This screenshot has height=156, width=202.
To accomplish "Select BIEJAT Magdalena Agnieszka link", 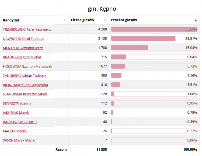I will [26, 85].
